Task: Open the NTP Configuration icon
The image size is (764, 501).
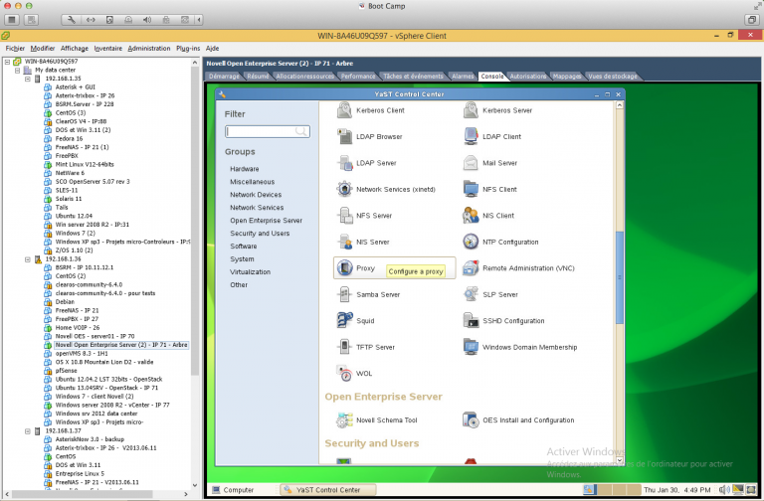Action: click(x=471, y=242)
